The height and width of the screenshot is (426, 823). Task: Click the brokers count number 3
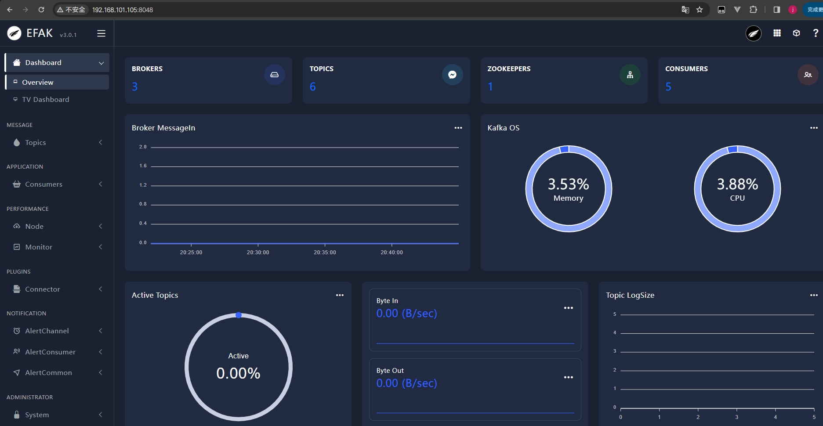135,87
